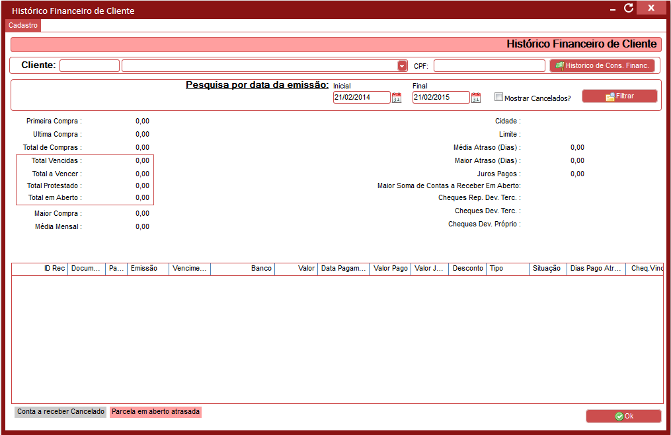This screenshot has width=671, height=435.
Task: Sort by Situação column header
Action: click(548, 269)
